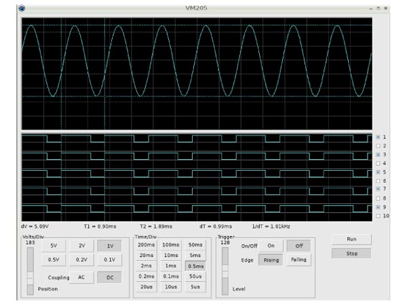Enable channel 2 checkbox
The image size is (407, 305).
tap(378, 146)
